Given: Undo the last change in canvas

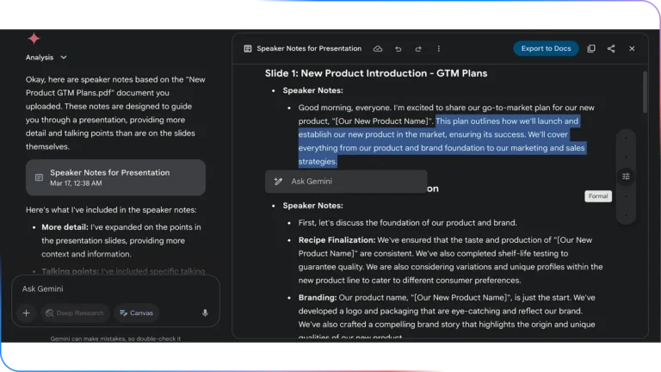Looking at the screenshot, I should pyautogui.click(x=398, y=49).
